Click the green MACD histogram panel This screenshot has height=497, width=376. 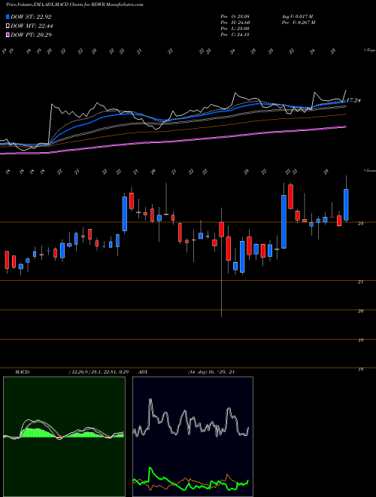click(x=64, y=437)
